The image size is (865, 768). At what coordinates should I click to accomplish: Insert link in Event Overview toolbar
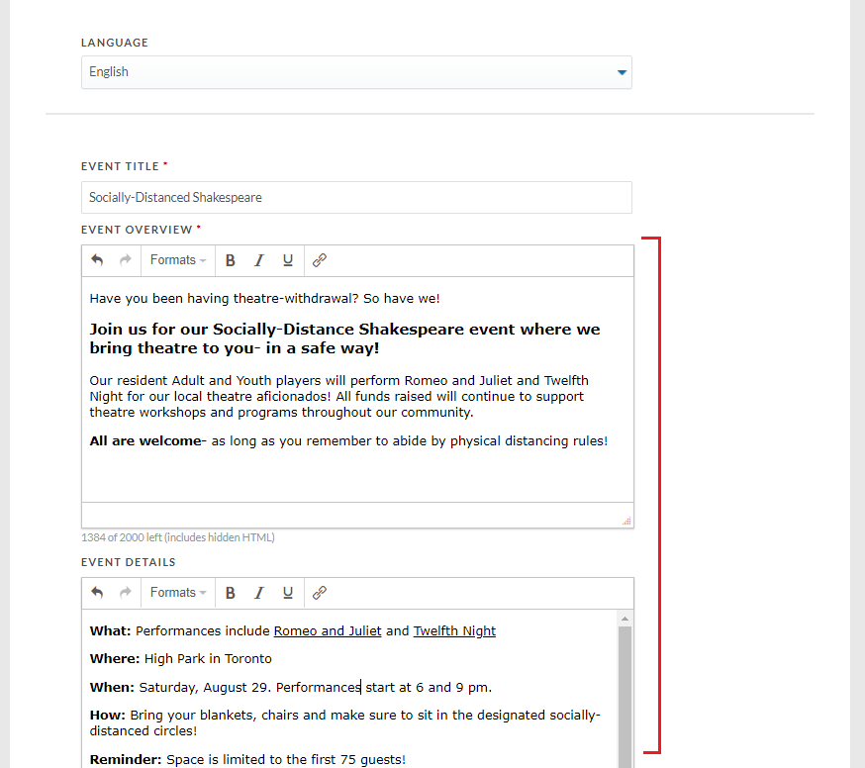[320, 260]
